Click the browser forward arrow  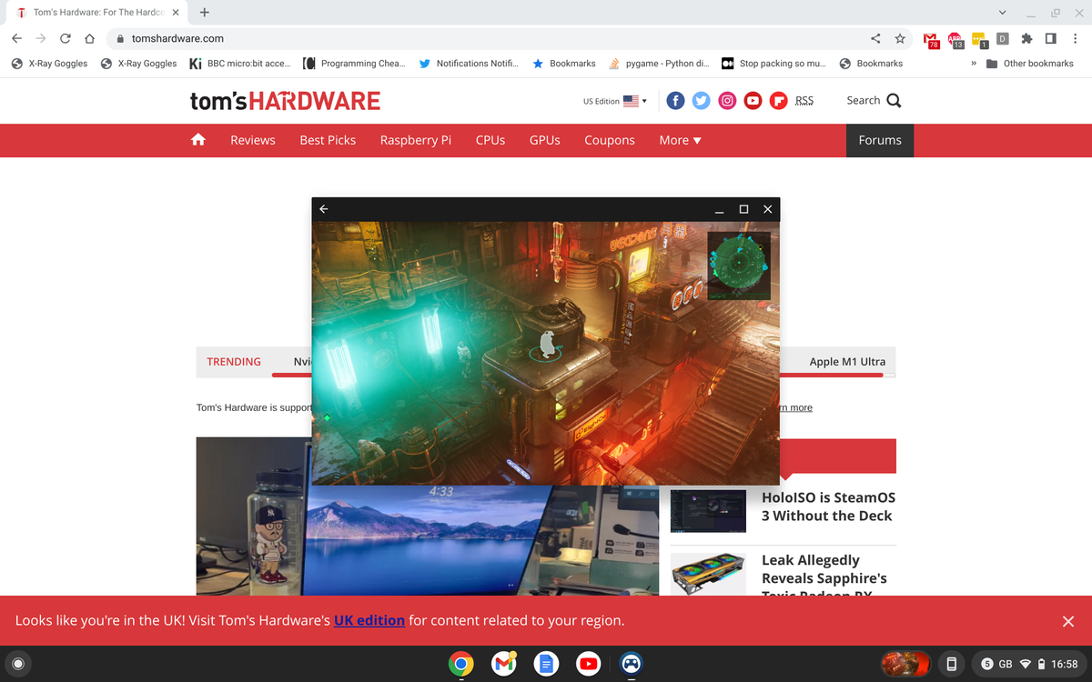[x=41, y=38]
